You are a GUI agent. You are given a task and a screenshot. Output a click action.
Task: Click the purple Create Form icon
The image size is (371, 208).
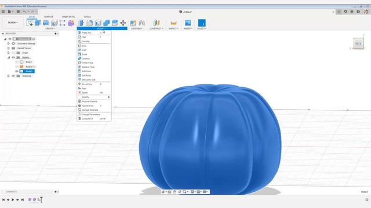71,23
